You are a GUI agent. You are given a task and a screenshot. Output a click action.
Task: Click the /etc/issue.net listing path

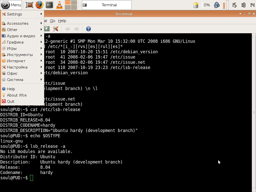(128, 62)
